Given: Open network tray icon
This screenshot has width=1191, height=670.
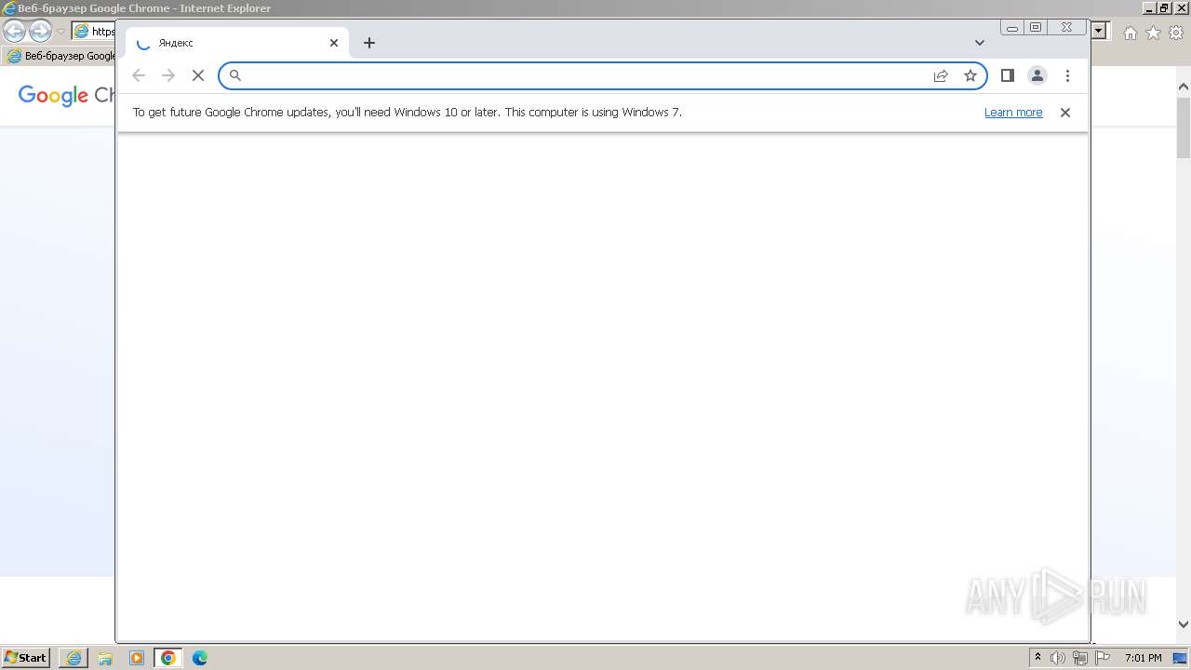Looking at the screenshot, I should (1080, 658).
